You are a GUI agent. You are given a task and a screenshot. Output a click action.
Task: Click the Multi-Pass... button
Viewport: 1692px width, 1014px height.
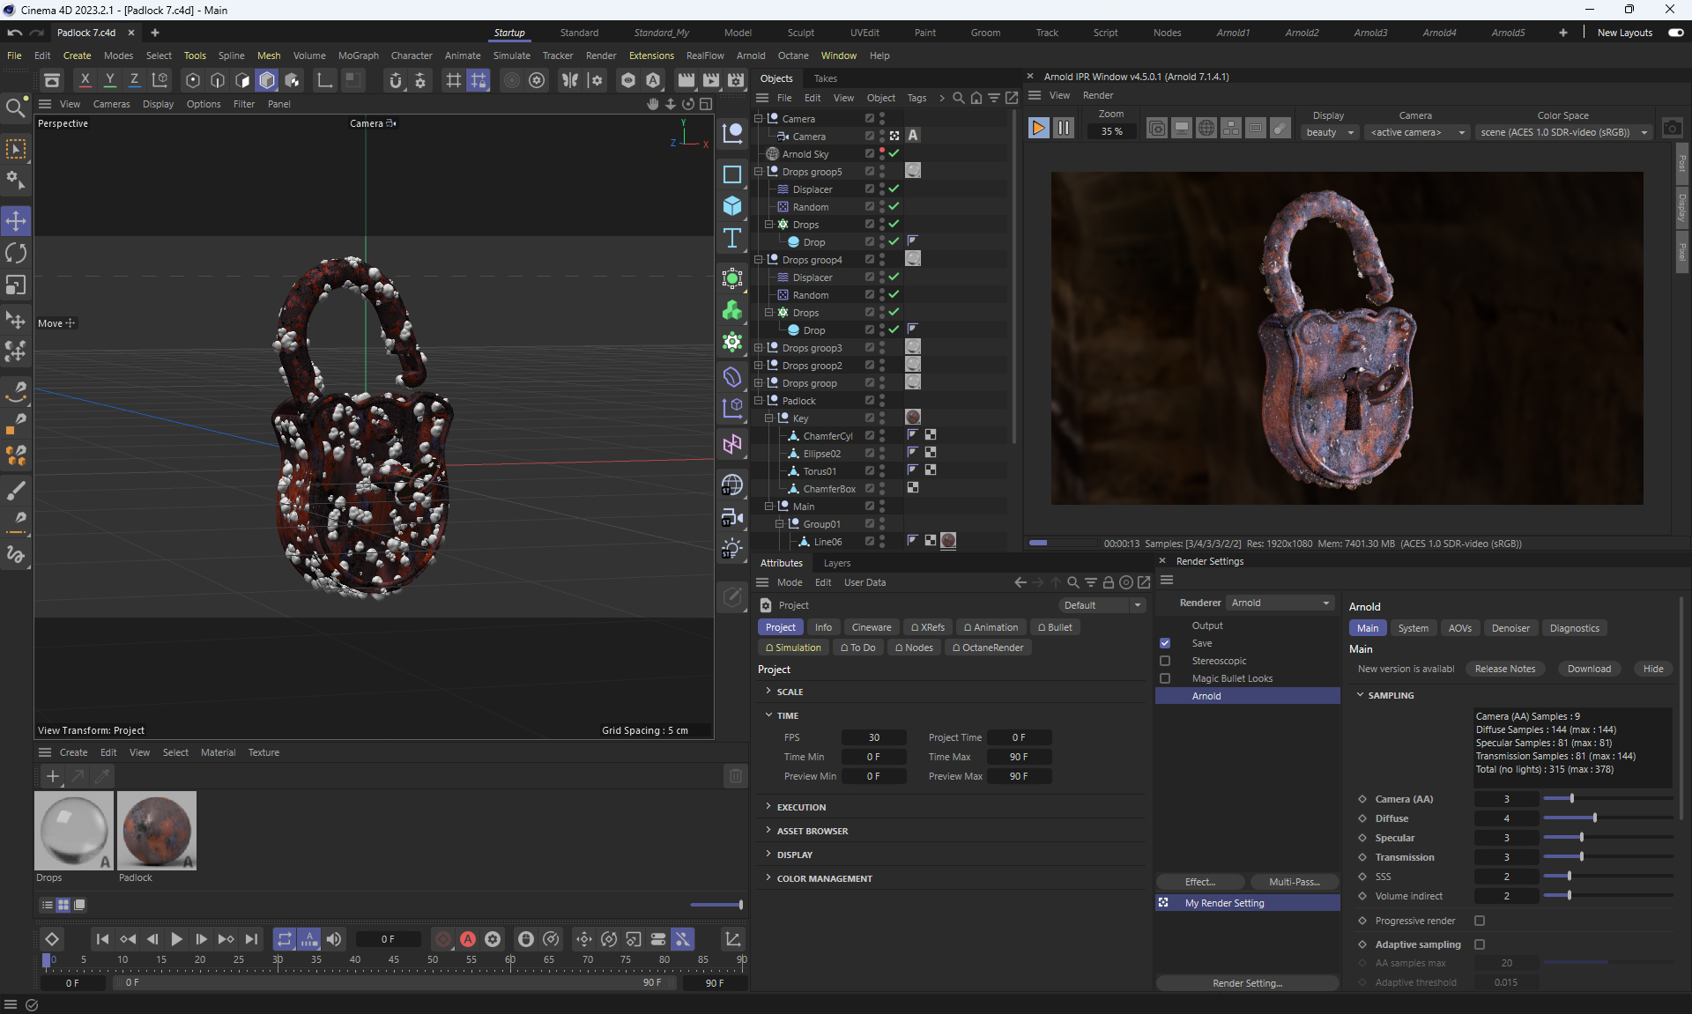click(1294, 882)
